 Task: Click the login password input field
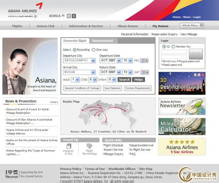click(174, 57)
